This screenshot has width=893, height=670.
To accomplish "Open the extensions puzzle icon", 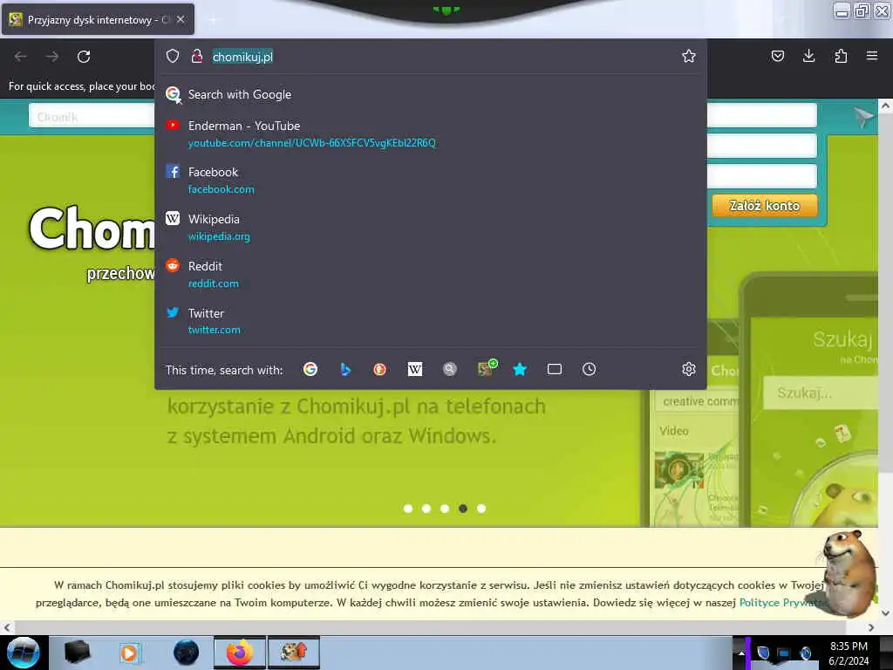I will (x=841, y=56).
